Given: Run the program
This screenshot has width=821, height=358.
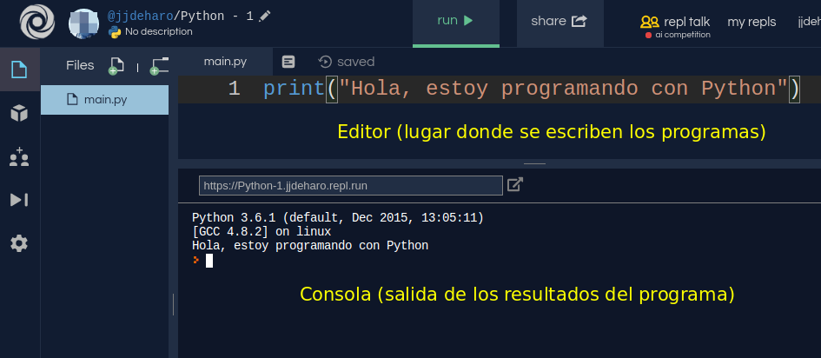Looking at the screenshot, I should pyautogui.click(x=455, y=22).
